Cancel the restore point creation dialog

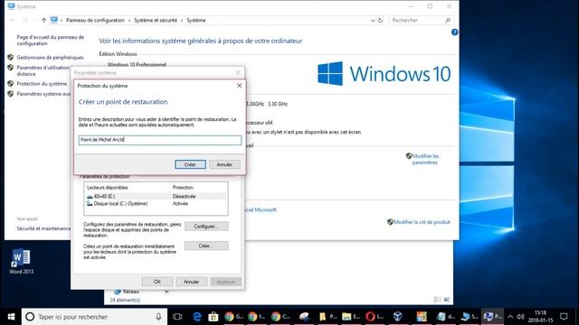coord(224,164)
